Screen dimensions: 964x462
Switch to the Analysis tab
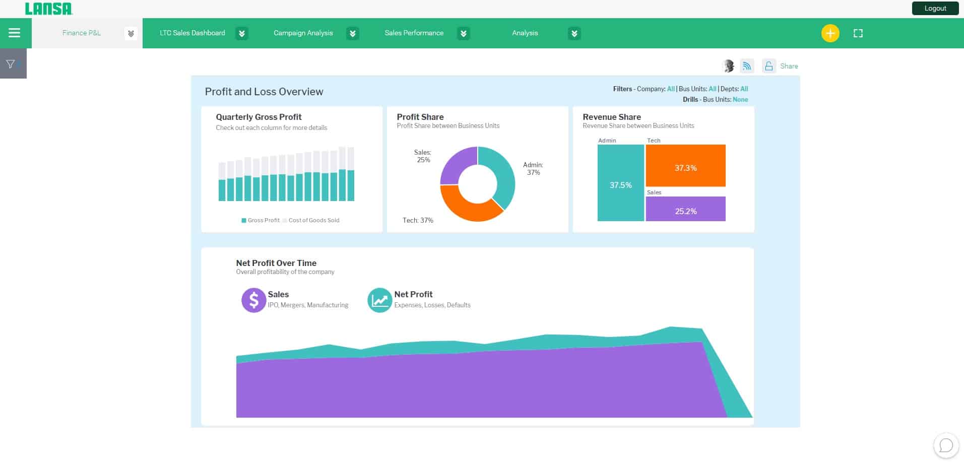point(524,33)
